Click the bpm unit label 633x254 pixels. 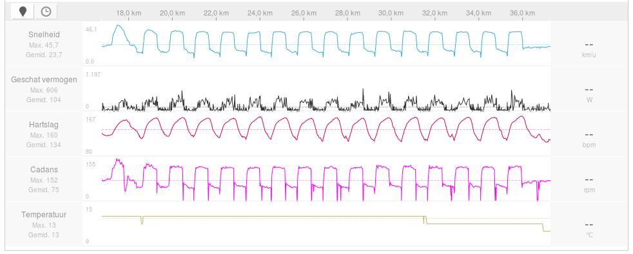(589, 145)
